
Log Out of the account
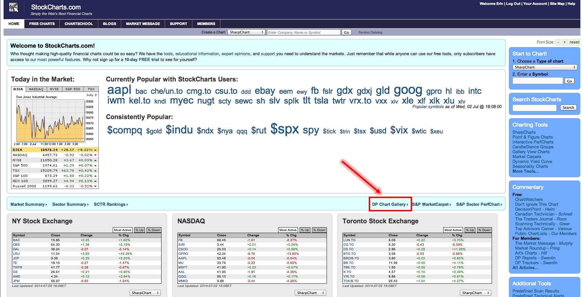513,4
